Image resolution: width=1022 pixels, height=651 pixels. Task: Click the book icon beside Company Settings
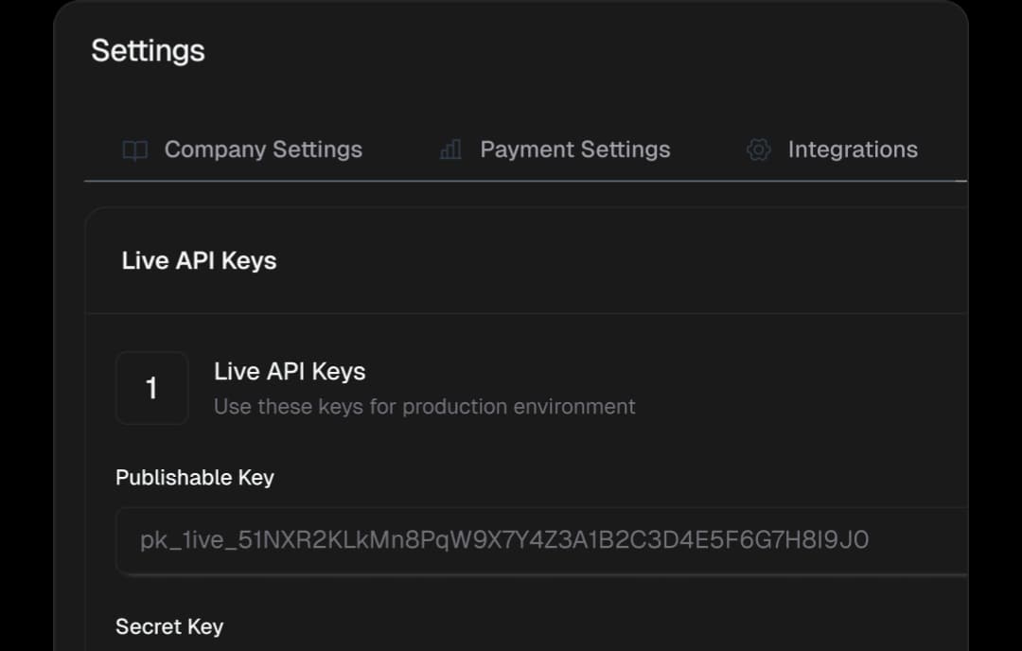[135, 150]
